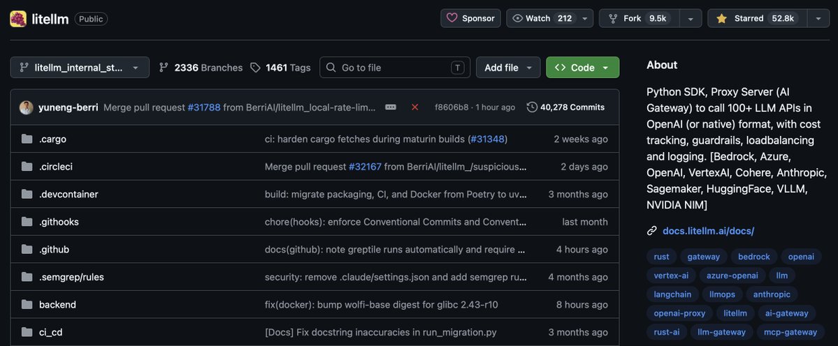
Task: Click the bedrock topic tag
Action: point(753,257)
